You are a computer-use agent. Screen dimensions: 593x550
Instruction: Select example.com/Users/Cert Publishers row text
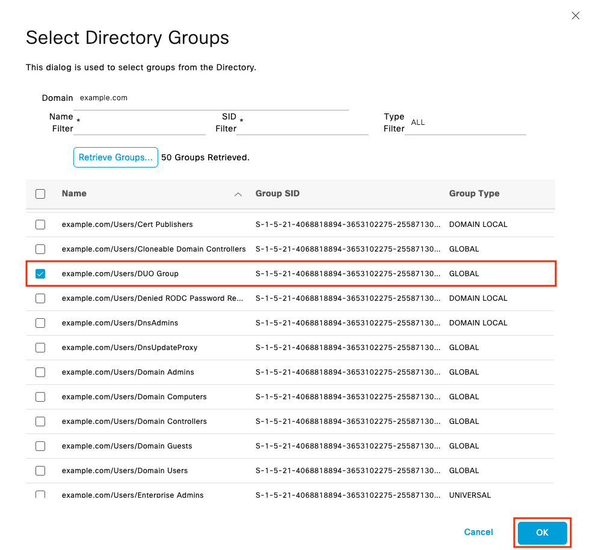pos(128,225)
